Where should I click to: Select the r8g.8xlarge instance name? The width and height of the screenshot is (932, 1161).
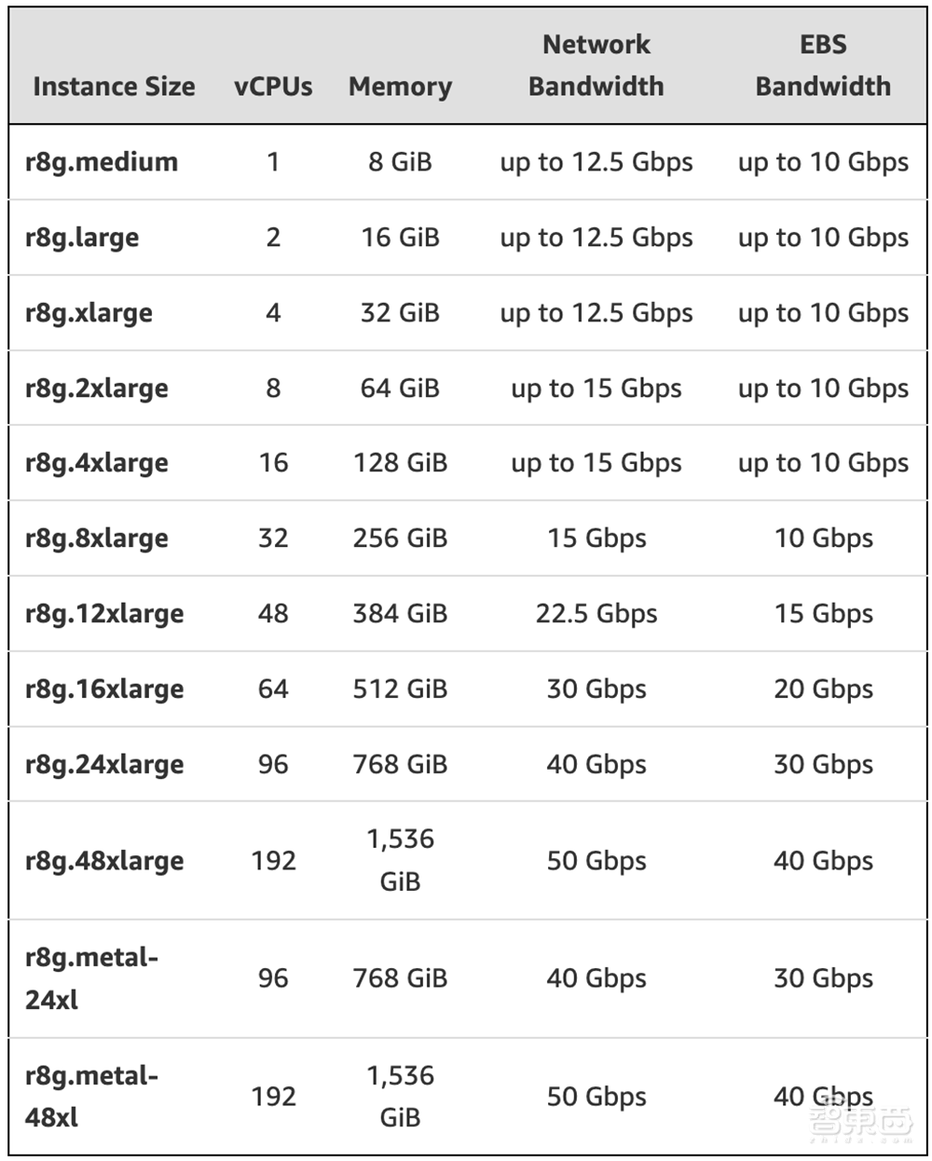[x=97, y=539]
